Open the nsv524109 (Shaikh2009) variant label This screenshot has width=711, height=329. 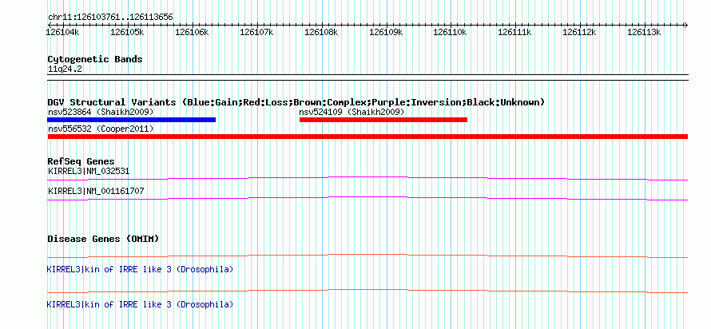tap(352, 112)
